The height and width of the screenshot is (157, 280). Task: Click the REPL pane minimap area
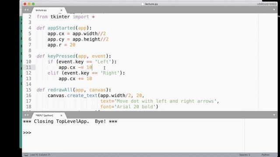coord(261,135)
